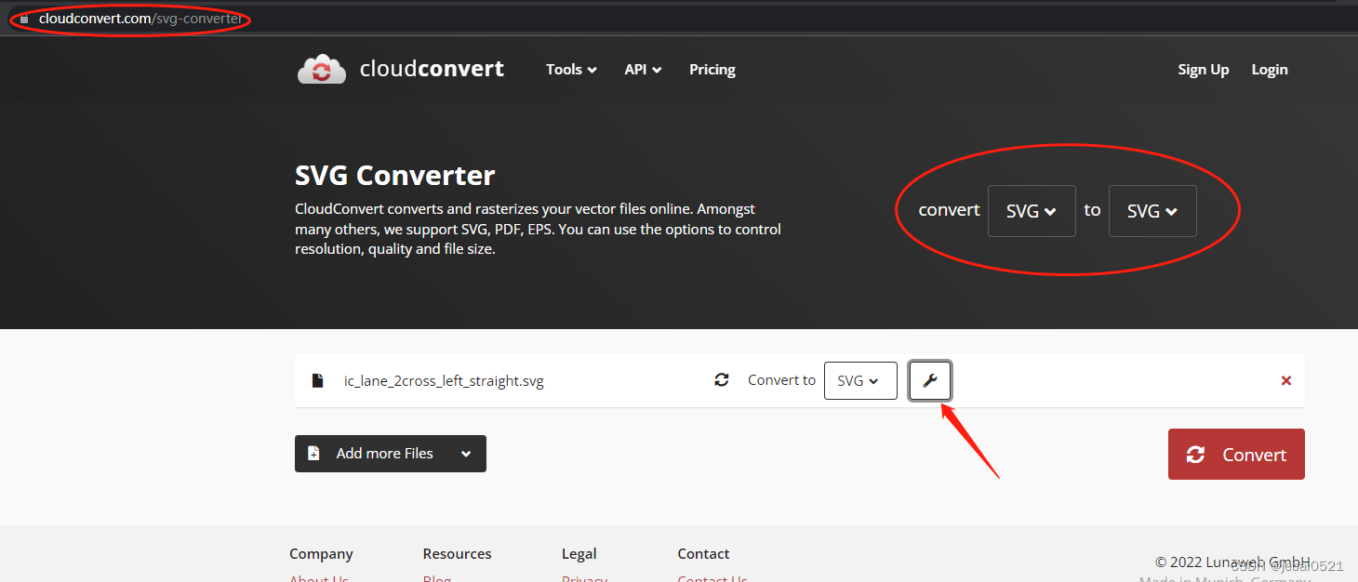This screenshot has height=582, width=1358.
Task: Click the Sign Up link
Action: click(1204, 70)
